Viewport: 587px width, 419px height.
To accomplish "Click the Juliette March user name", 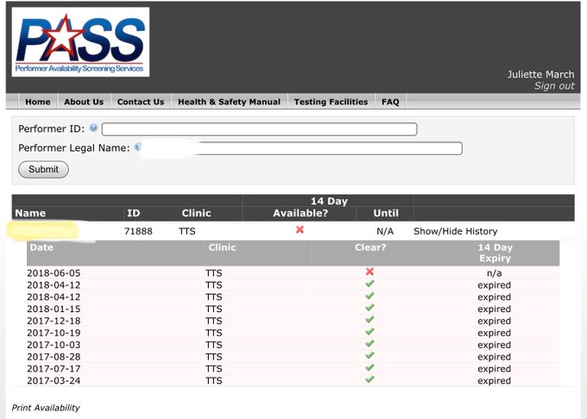I will pyautogui.click(x=540, y=74).
